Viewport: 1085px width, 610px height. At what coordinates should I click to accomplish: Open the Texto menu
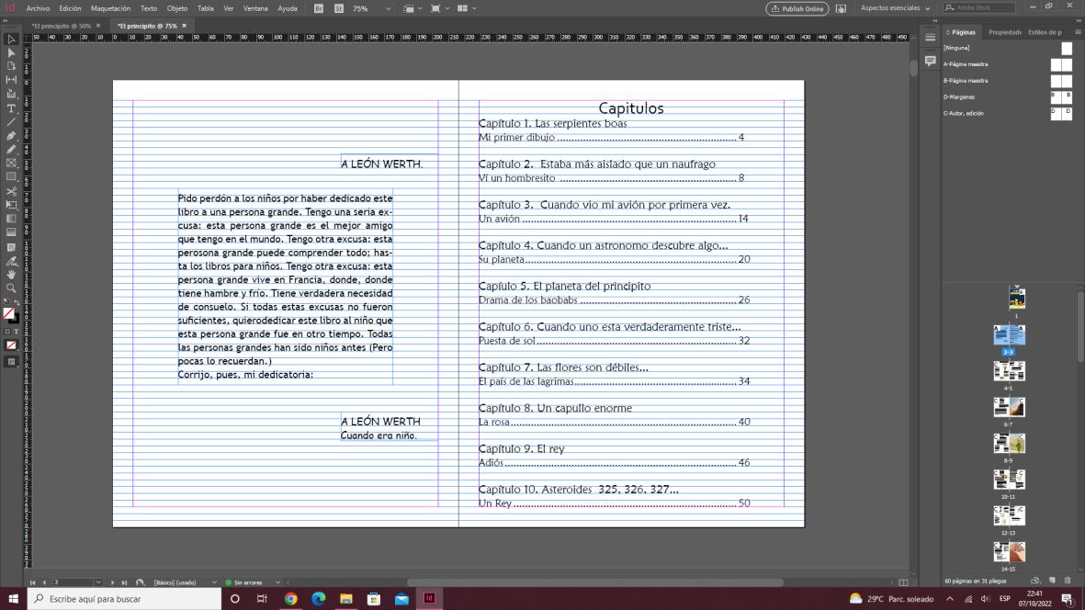(149, 8)
